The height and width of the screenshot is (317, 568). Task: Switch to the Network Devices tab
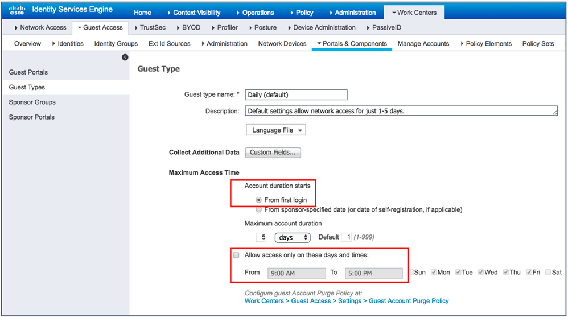tap(282, 43)
